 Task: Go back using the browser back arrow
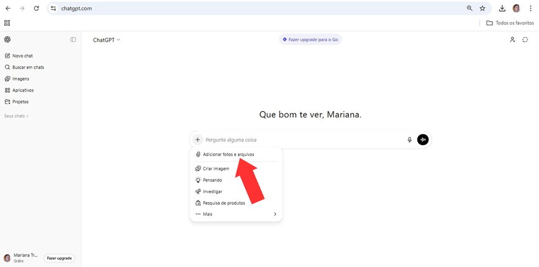[8, 9]
